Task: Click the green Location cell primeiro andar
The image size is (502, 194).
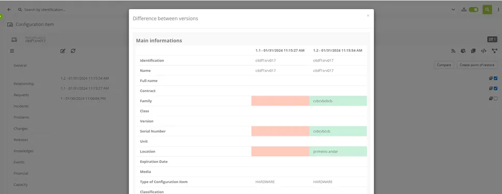Action: tap(338, 152)
